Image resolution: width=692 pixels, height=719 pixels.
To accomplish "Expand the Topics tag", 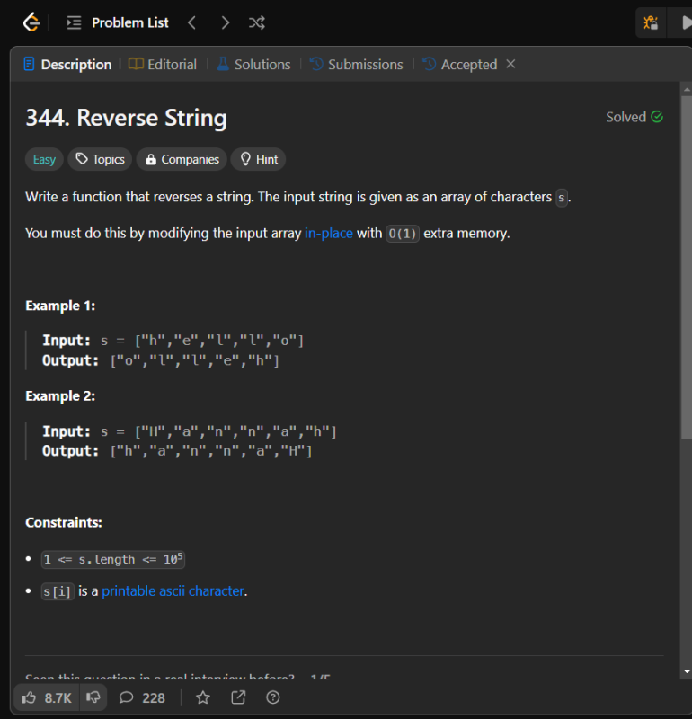I will (100, 159).
